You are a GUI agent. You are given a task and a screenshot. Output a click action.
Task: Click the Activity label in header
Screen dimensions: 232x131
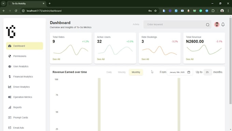(136, 24)
